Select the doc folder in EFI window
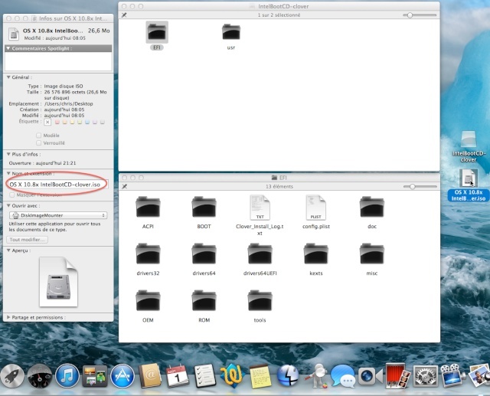 click(x=371, y=207)
